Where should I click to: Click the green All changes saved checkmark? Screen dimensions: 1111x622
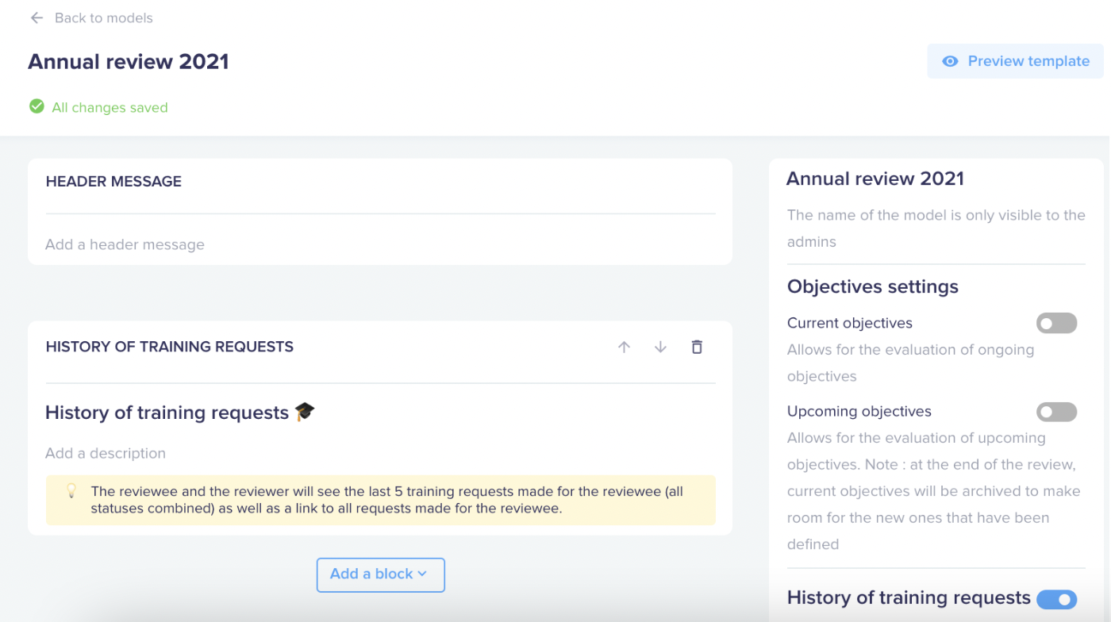click(x=37, y=106)
